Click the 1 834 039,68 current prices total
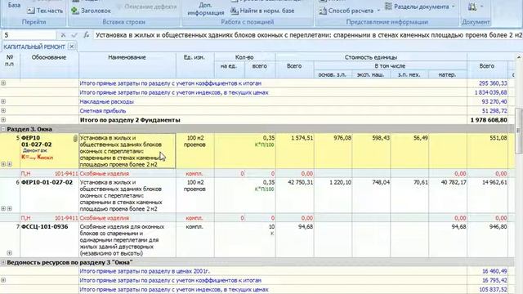The height and width of the screenshot is (294, 523). [490, 92]
